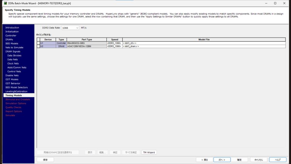Open the DDR3 Data Rate dropdown
The width and height of the screenshot is (291, 164).
pos(70,28)
